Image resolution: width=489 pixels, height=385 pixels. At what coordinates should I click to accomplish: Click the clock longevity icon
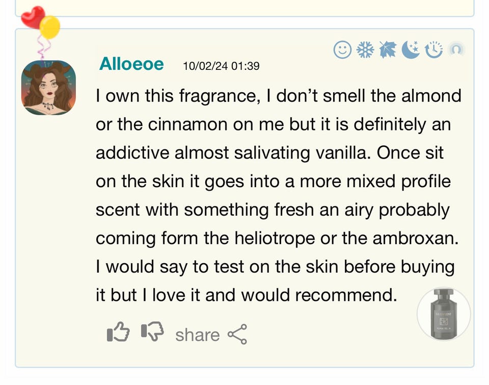pos(433,50)
